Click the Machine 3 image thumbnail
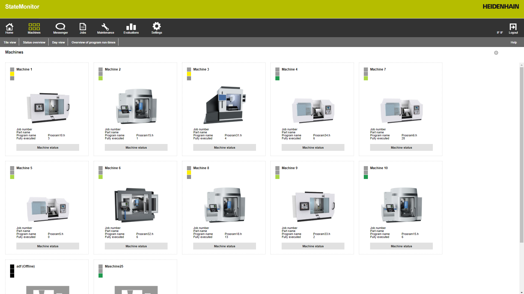The image size is (524, 294). tap(225, 105)
